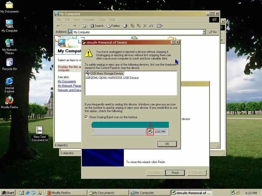Click the Search toolbar button in My Computer
This screenshot has width=262, height=196.
pos(97,26)
